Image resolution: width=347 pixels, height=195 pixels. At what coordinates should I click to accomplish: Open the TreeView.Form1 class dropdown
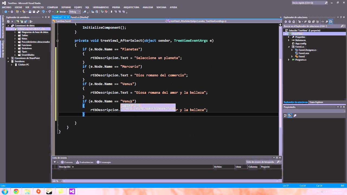(110, 21)
